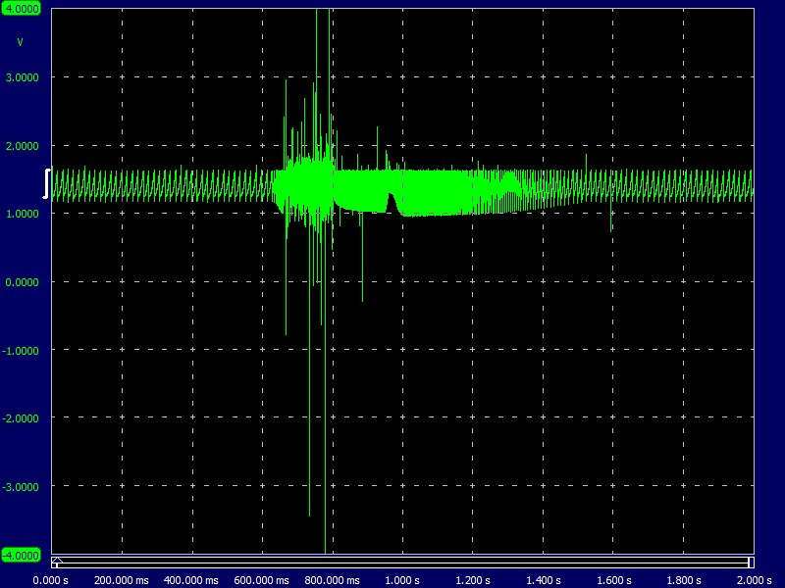Click the green V axis unit label
This screenshot has height=588, width=785.
coord(20,42)
